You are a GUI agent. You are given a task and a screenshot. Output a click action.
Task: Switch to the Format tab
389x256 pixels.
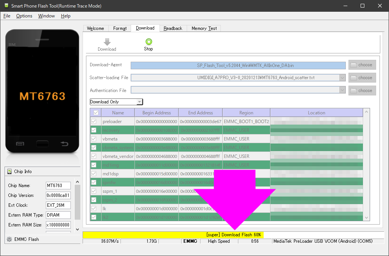(x=119, y=28)
